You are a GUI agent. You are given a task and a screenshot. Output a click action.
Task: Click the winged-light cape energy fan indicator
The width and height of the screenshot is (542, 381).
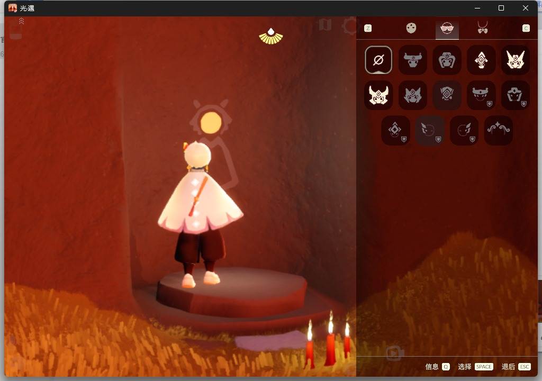pos(271,37)
